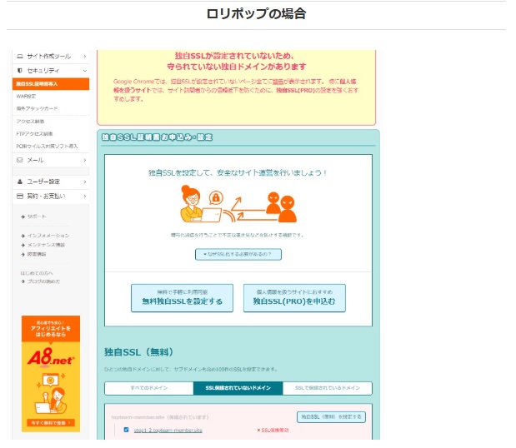Click the arrow icon beside インフォメーション
The width and height of the screenshot is (516, 448).
click(23, 236)
